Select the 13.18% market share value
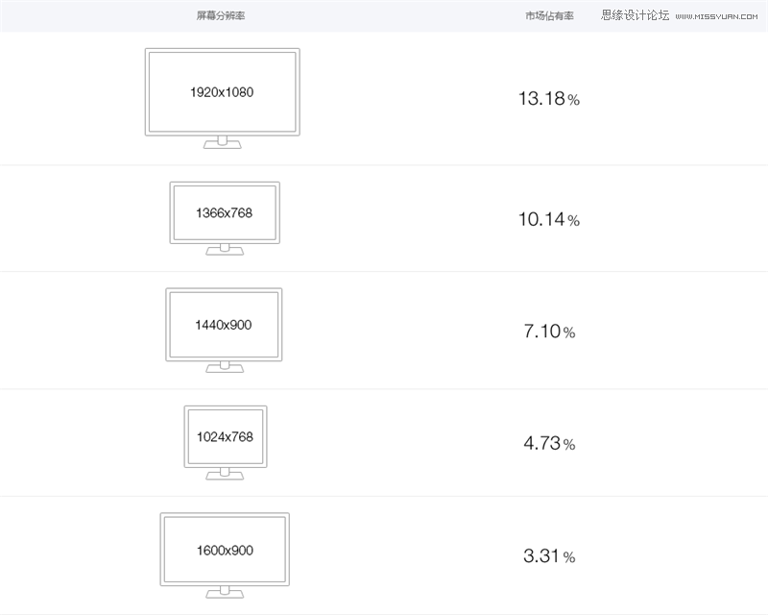This screenshot has width=768, height=615. tap(549, 99)
